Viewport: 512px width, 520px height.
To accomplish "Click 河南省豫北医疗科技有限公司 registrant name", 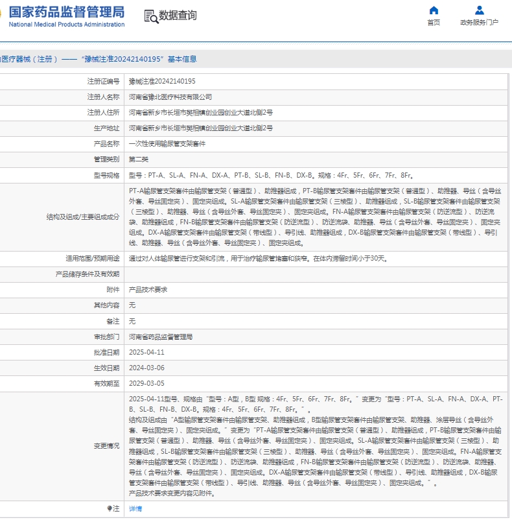I will [x=170, y=97].
